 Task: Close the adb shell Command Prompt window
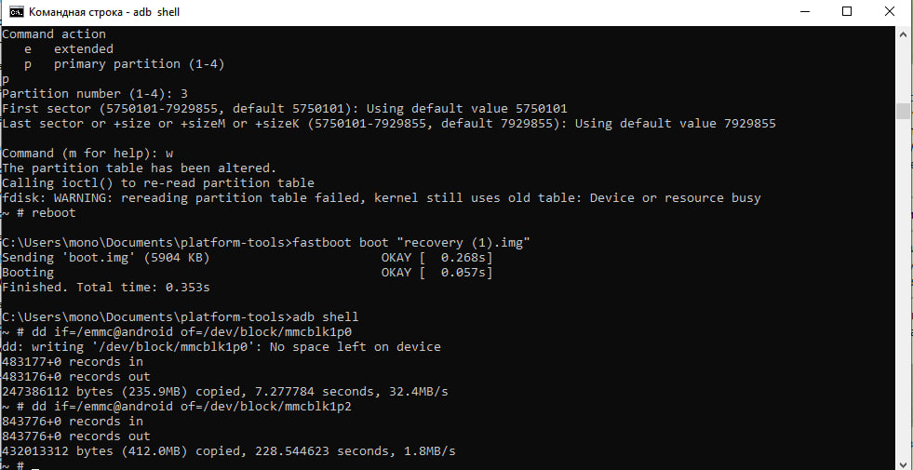(x=890, y=12)
